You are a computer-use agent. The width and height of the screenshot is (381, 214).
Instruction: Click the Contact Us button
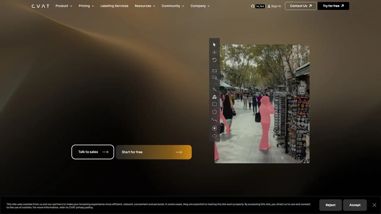click(301, 6)
